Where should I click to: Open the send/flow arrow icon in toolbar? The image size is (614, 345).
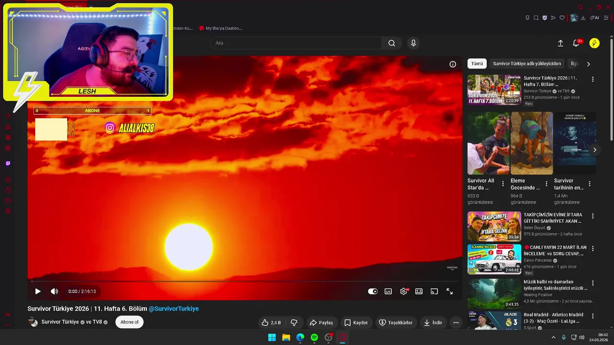(x=553, y=18)
